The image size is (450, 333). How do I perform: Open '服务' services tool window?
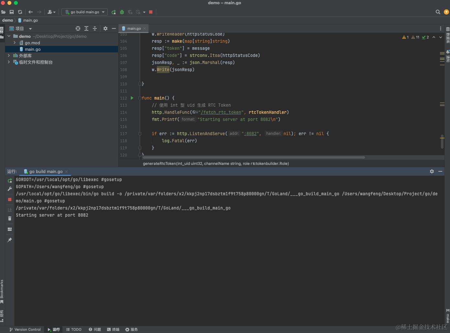coord(132,329)
